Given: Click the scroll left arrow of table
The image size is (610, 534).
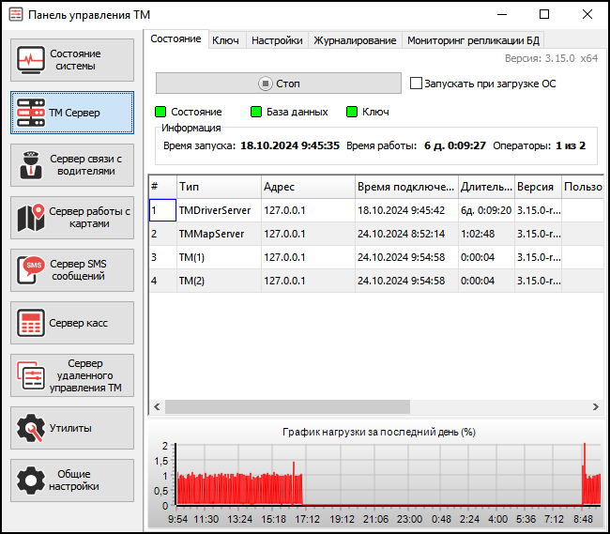Looking at the screenshot, I should pyautogui.click(x=157, y=406).
